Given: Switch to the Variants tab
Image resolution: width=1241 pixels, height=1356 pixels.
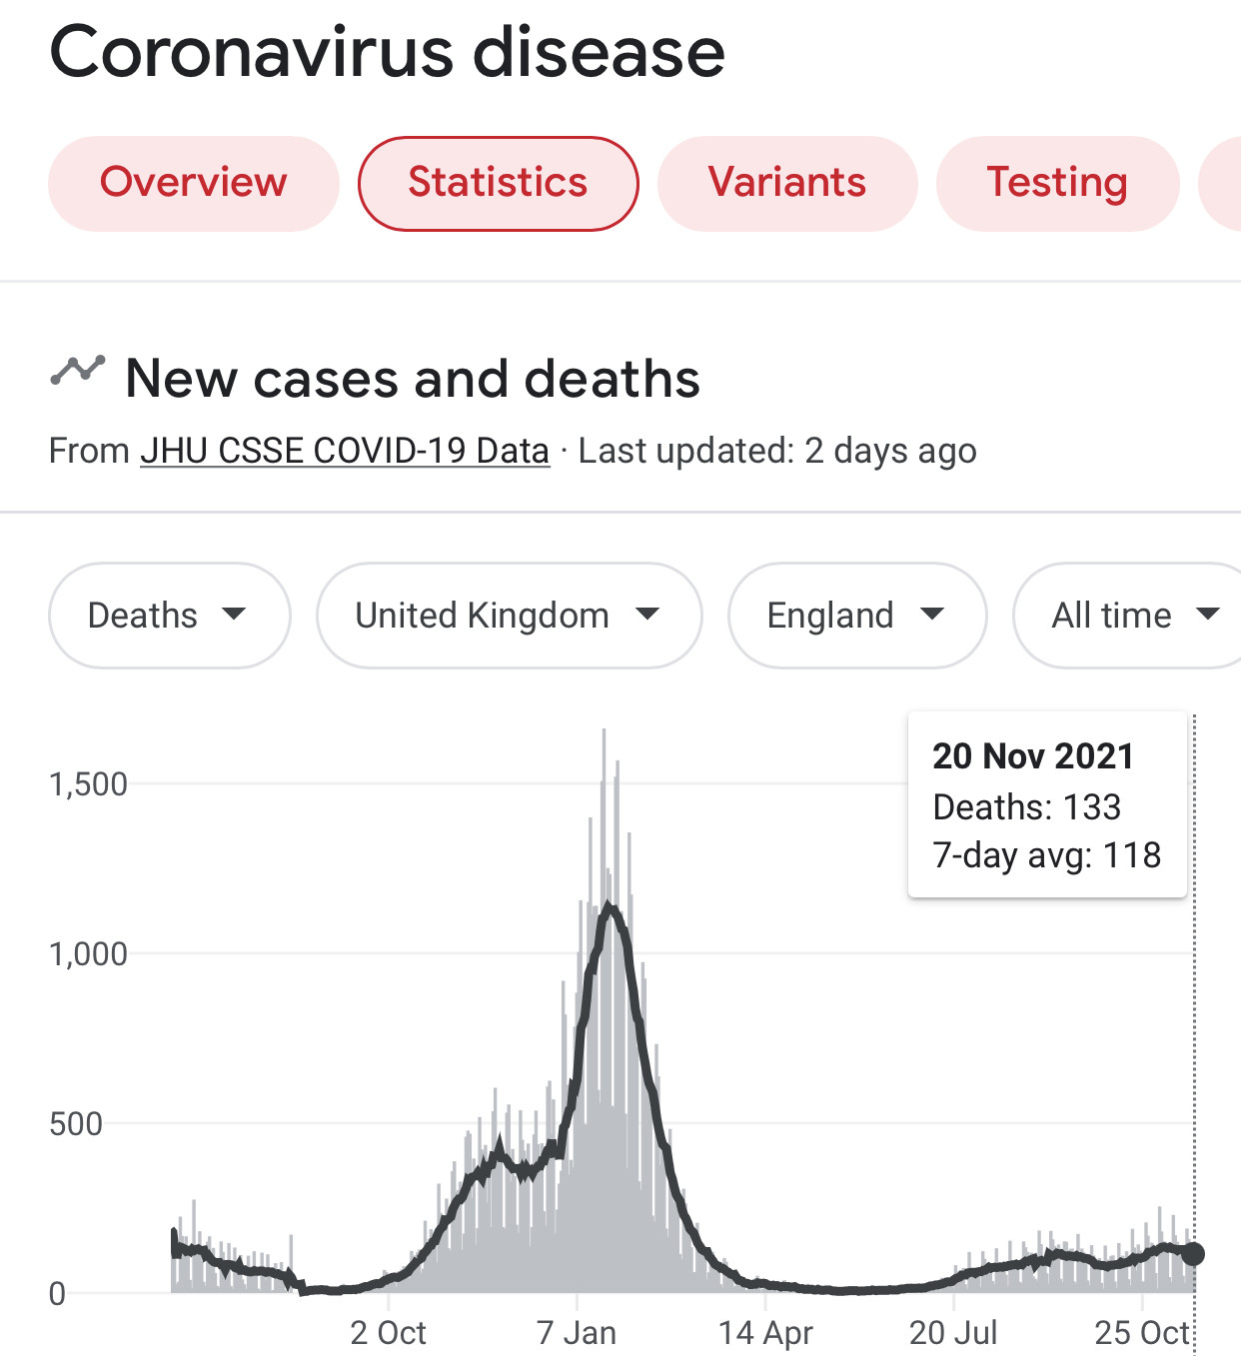Looking at the screenshot, I should (x=786, y=183).
